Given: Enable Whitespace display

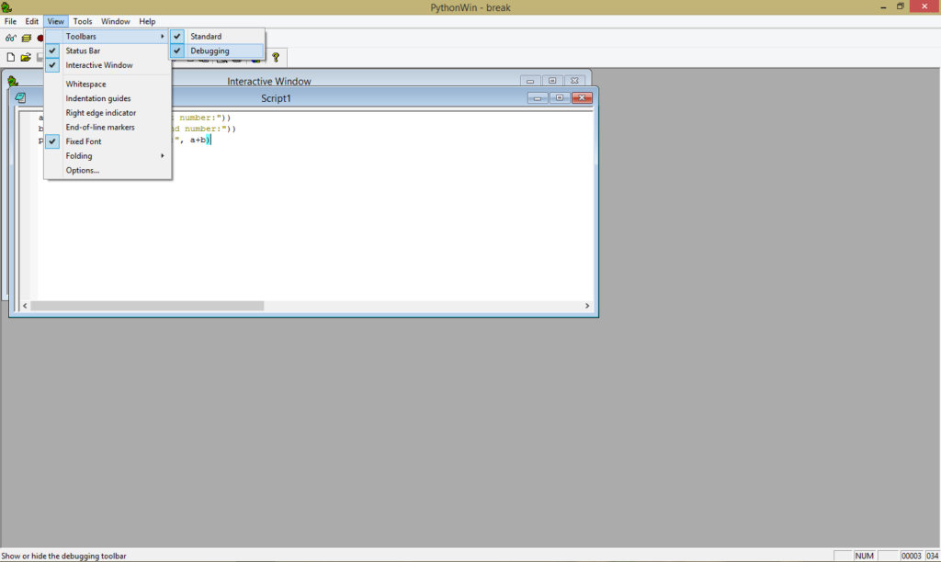Looking at the screenshot, I should click(x=108, y=84).
